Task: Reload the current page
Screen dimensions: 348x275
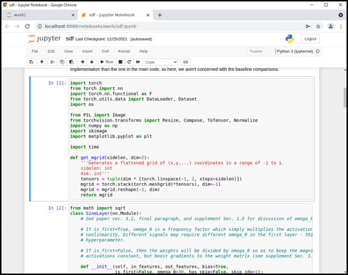Action: (28, 26)
